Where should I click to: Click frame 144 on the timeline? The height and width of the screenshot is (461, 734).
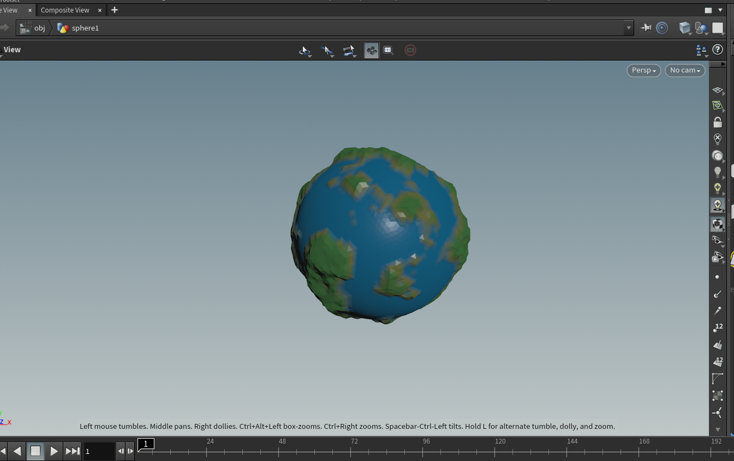572,441
